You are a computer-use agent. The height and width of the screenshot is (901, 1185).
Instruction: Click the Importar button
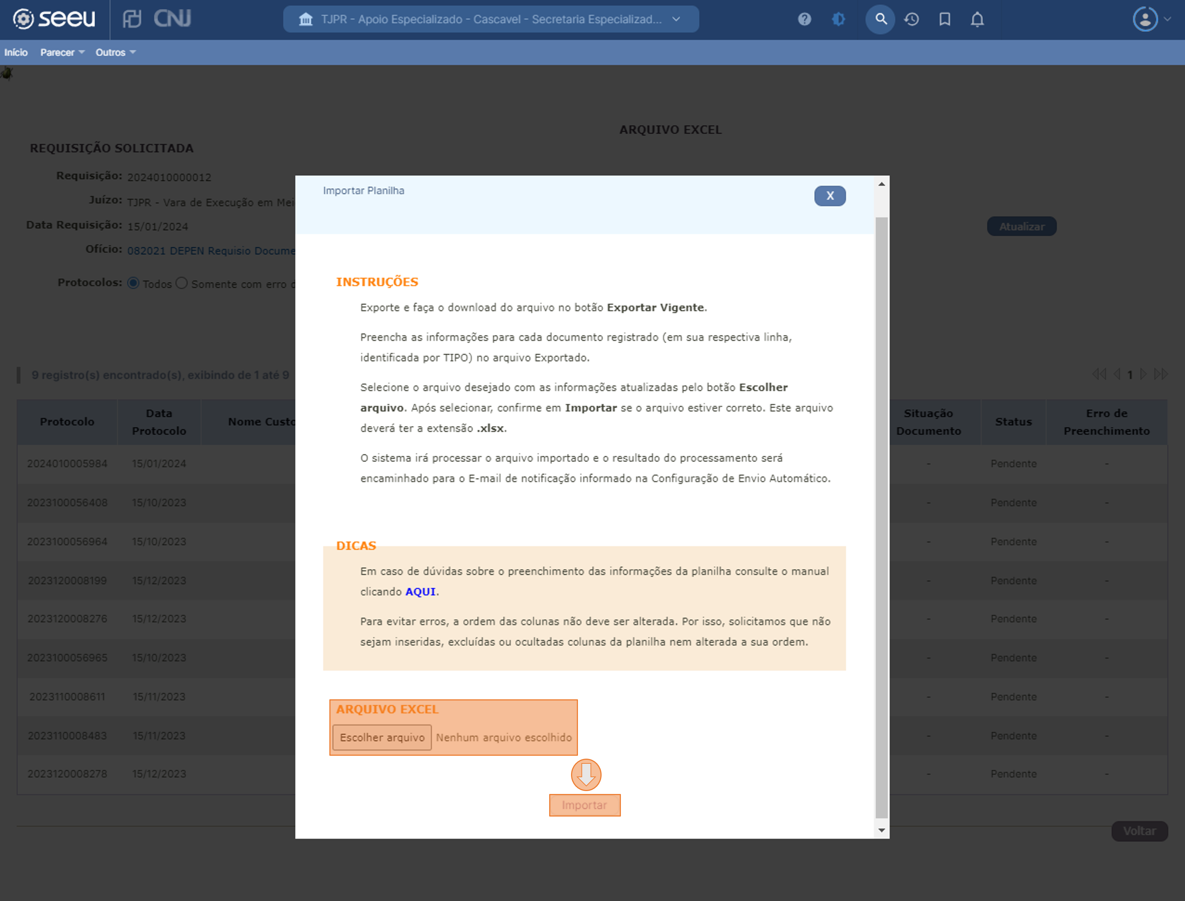[584, 805]
